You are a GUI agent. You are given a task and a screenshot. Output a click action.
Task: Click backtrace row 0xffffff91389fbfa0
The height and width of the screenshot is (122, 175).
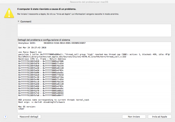(41, 95)
